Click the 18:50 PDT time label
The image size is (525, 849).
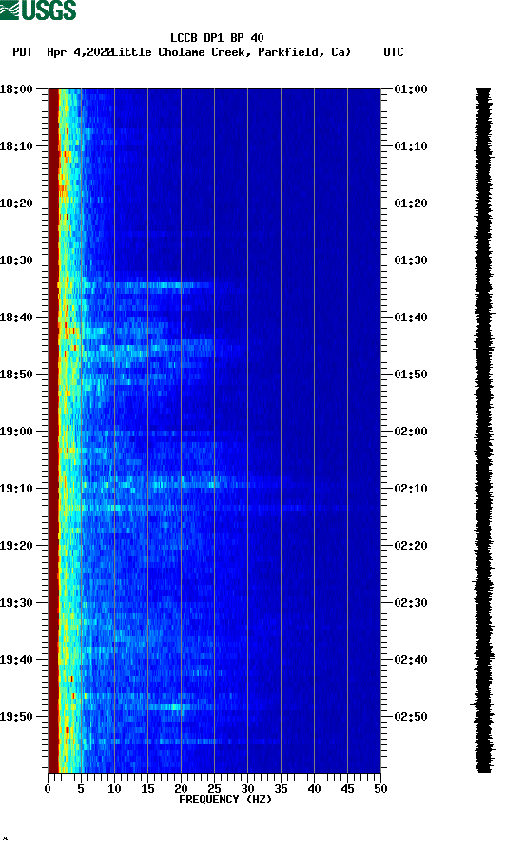tap(16, 375)
